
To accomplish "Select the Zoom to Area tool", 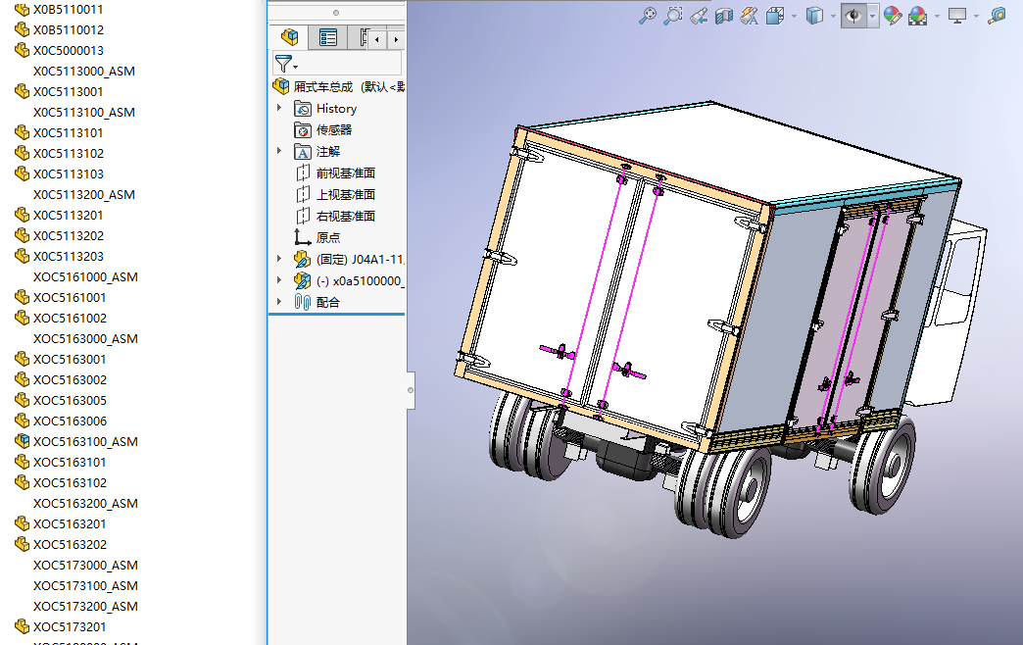I will coord(672,16).
